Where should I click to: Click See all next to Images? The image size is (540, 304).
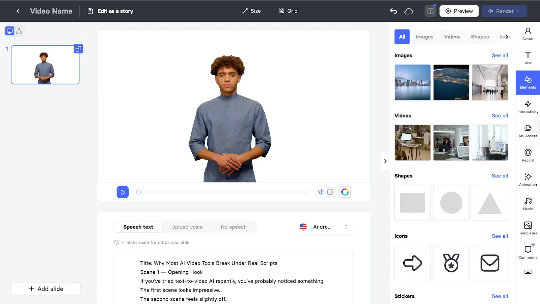pyautogui.click(x=500, y=56)
